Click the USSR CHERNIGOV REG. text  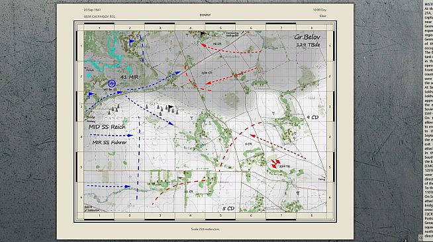pyautogui.click(x=100, y=17)
